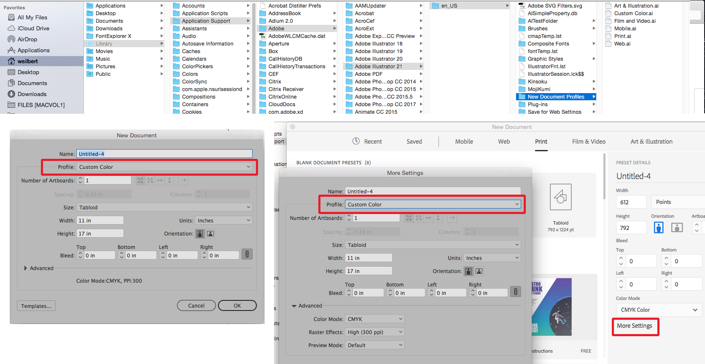The image size is (705, 364).
Task: Open the Adobe folder in Application Support column
Action: [x=298, y=29]
